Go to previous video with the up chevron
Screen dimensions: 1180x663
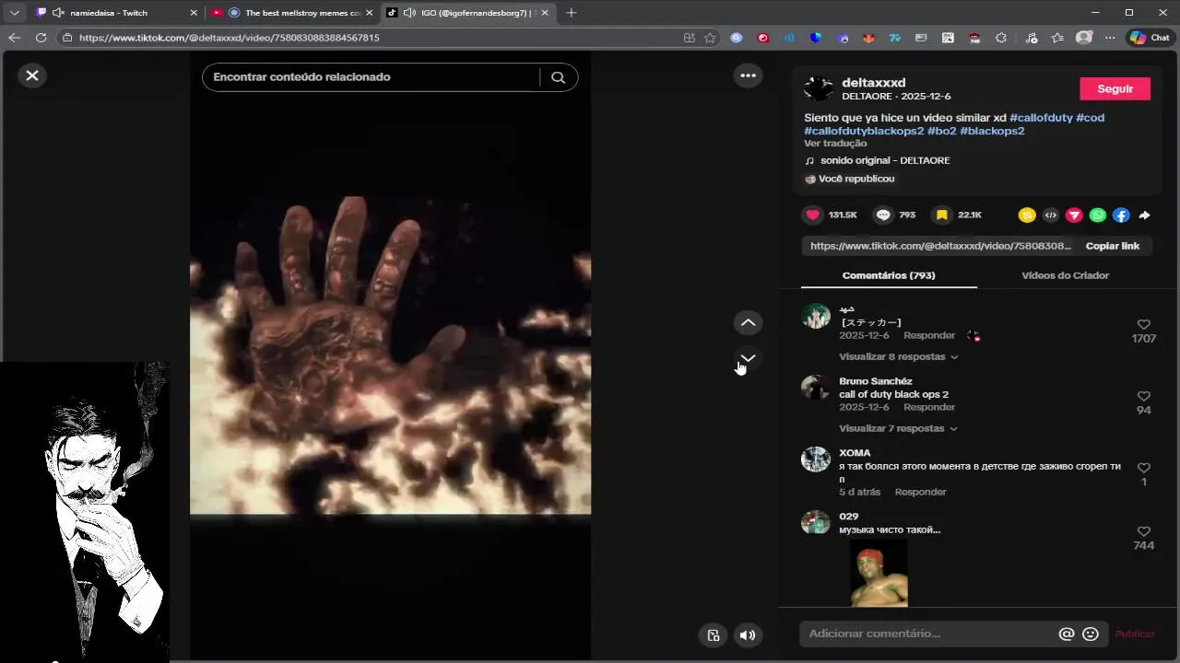tap(749, 322)
